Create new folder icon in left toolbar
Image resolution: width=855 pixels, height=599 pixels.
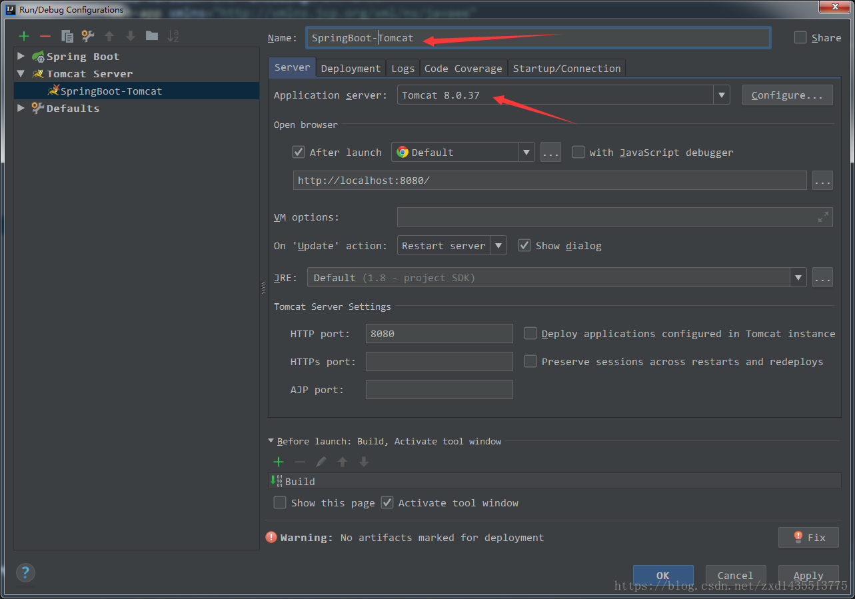pyautogui.click(x=152, y=36)
